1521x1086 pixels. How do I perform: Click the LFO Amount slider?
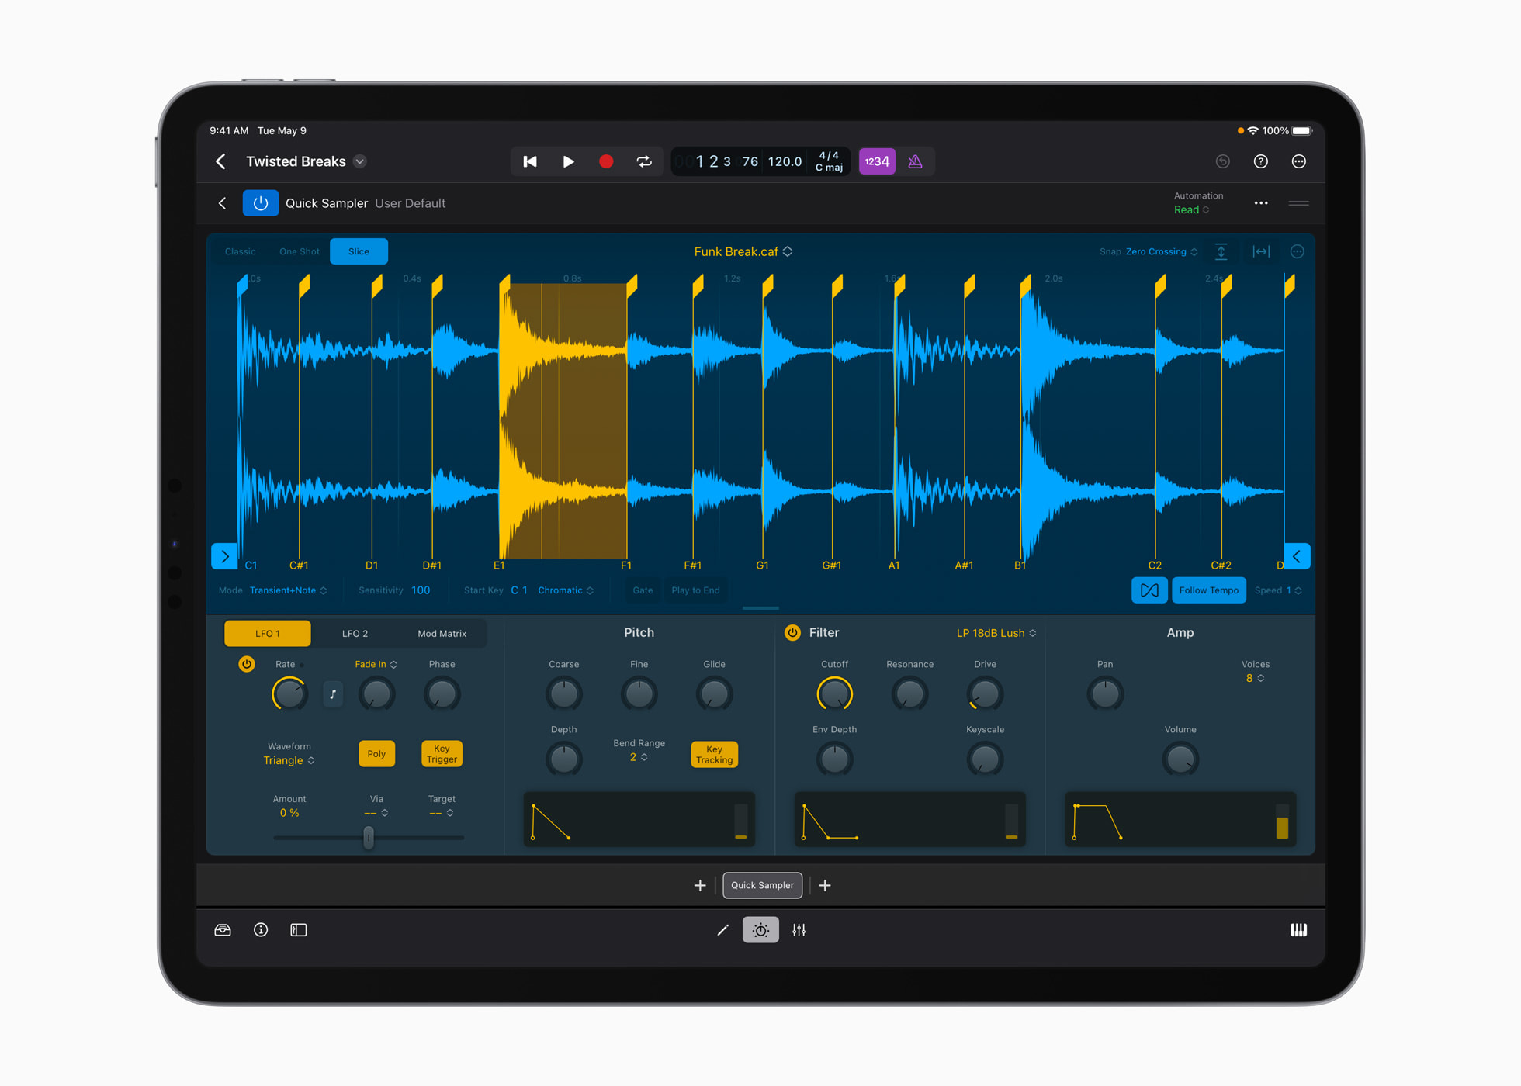pyautogui.click(x=369, y=839)
